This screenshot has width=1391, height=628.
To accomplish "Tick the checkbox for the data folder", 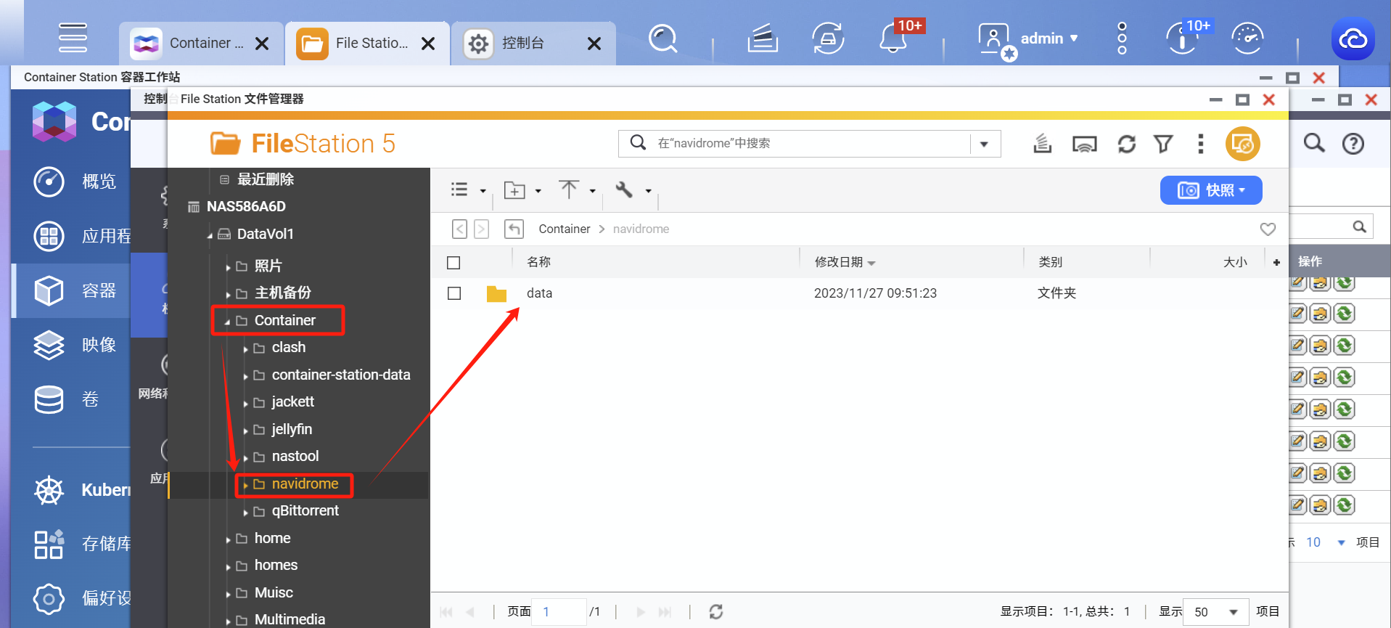I will tap(454, 293).
